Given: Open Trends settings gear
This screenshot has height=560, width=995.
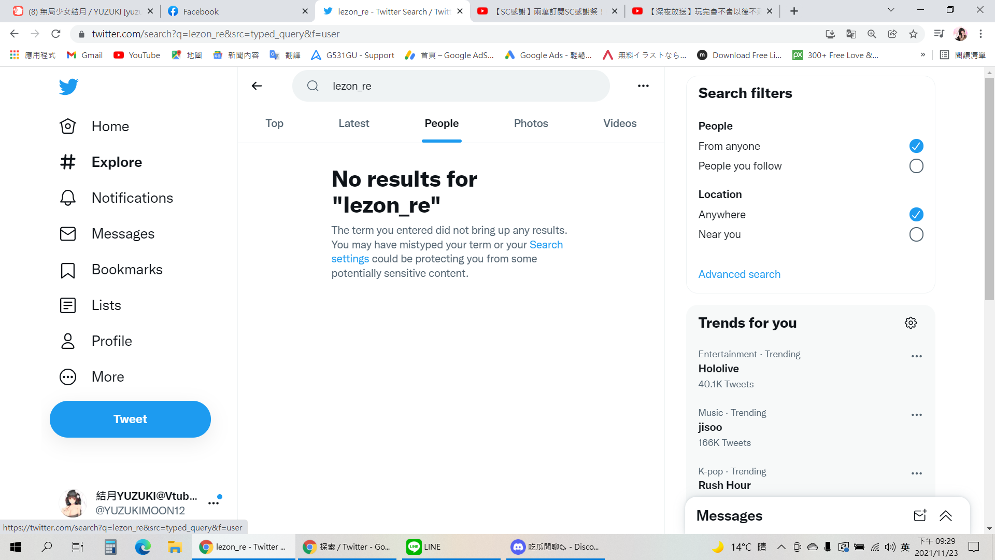Looking at the screenshot, I should pyautogui.click(x=911, y=323).
